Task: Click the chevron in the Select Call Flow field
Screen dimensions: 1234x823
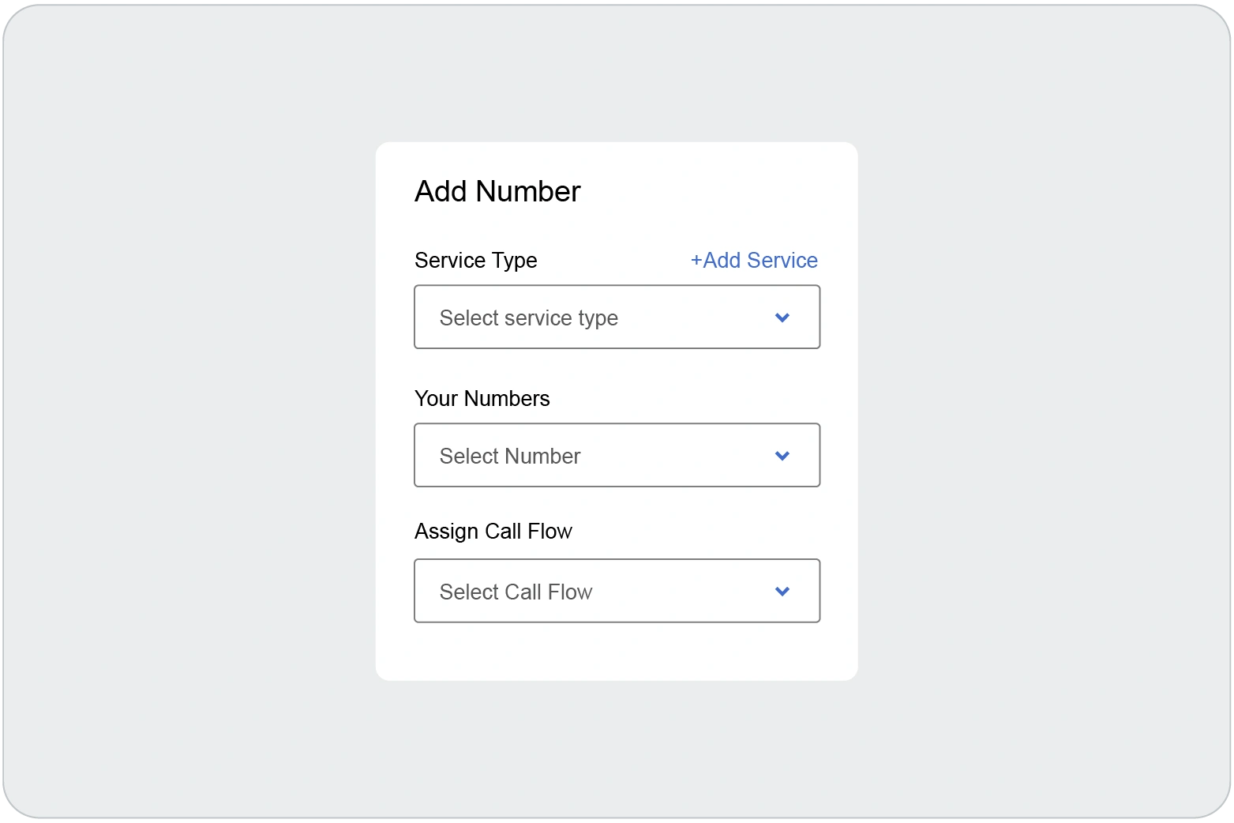Action: 782,592
